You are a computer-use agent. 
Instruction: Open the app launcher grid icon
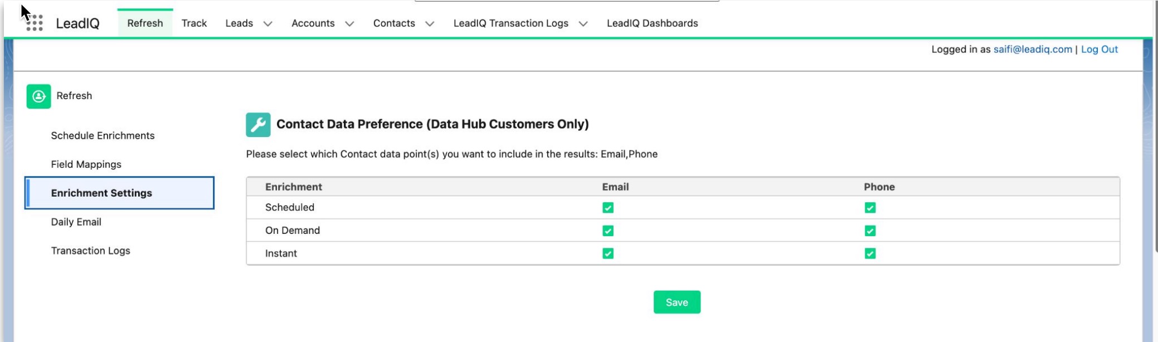click(35, 23)
